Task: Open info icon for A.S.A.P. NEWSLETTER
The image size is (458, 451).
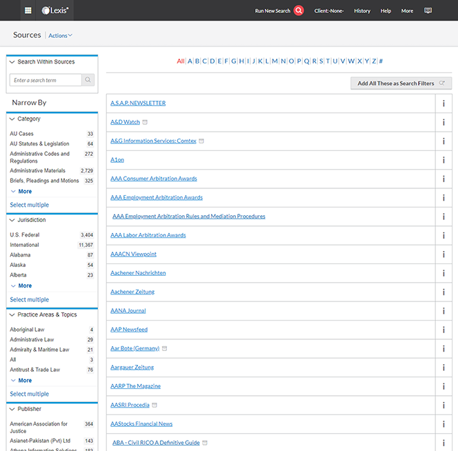Action: tap(444, 103)
